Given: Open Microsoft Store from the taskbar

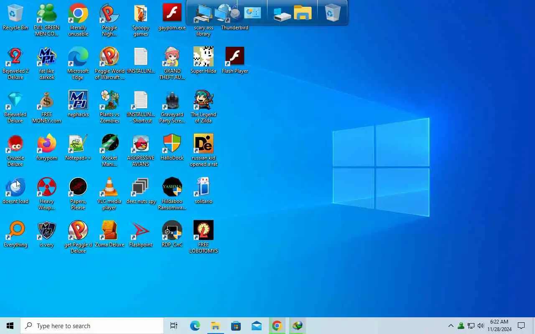Looking at the screenshot, I should click(236, 326).
